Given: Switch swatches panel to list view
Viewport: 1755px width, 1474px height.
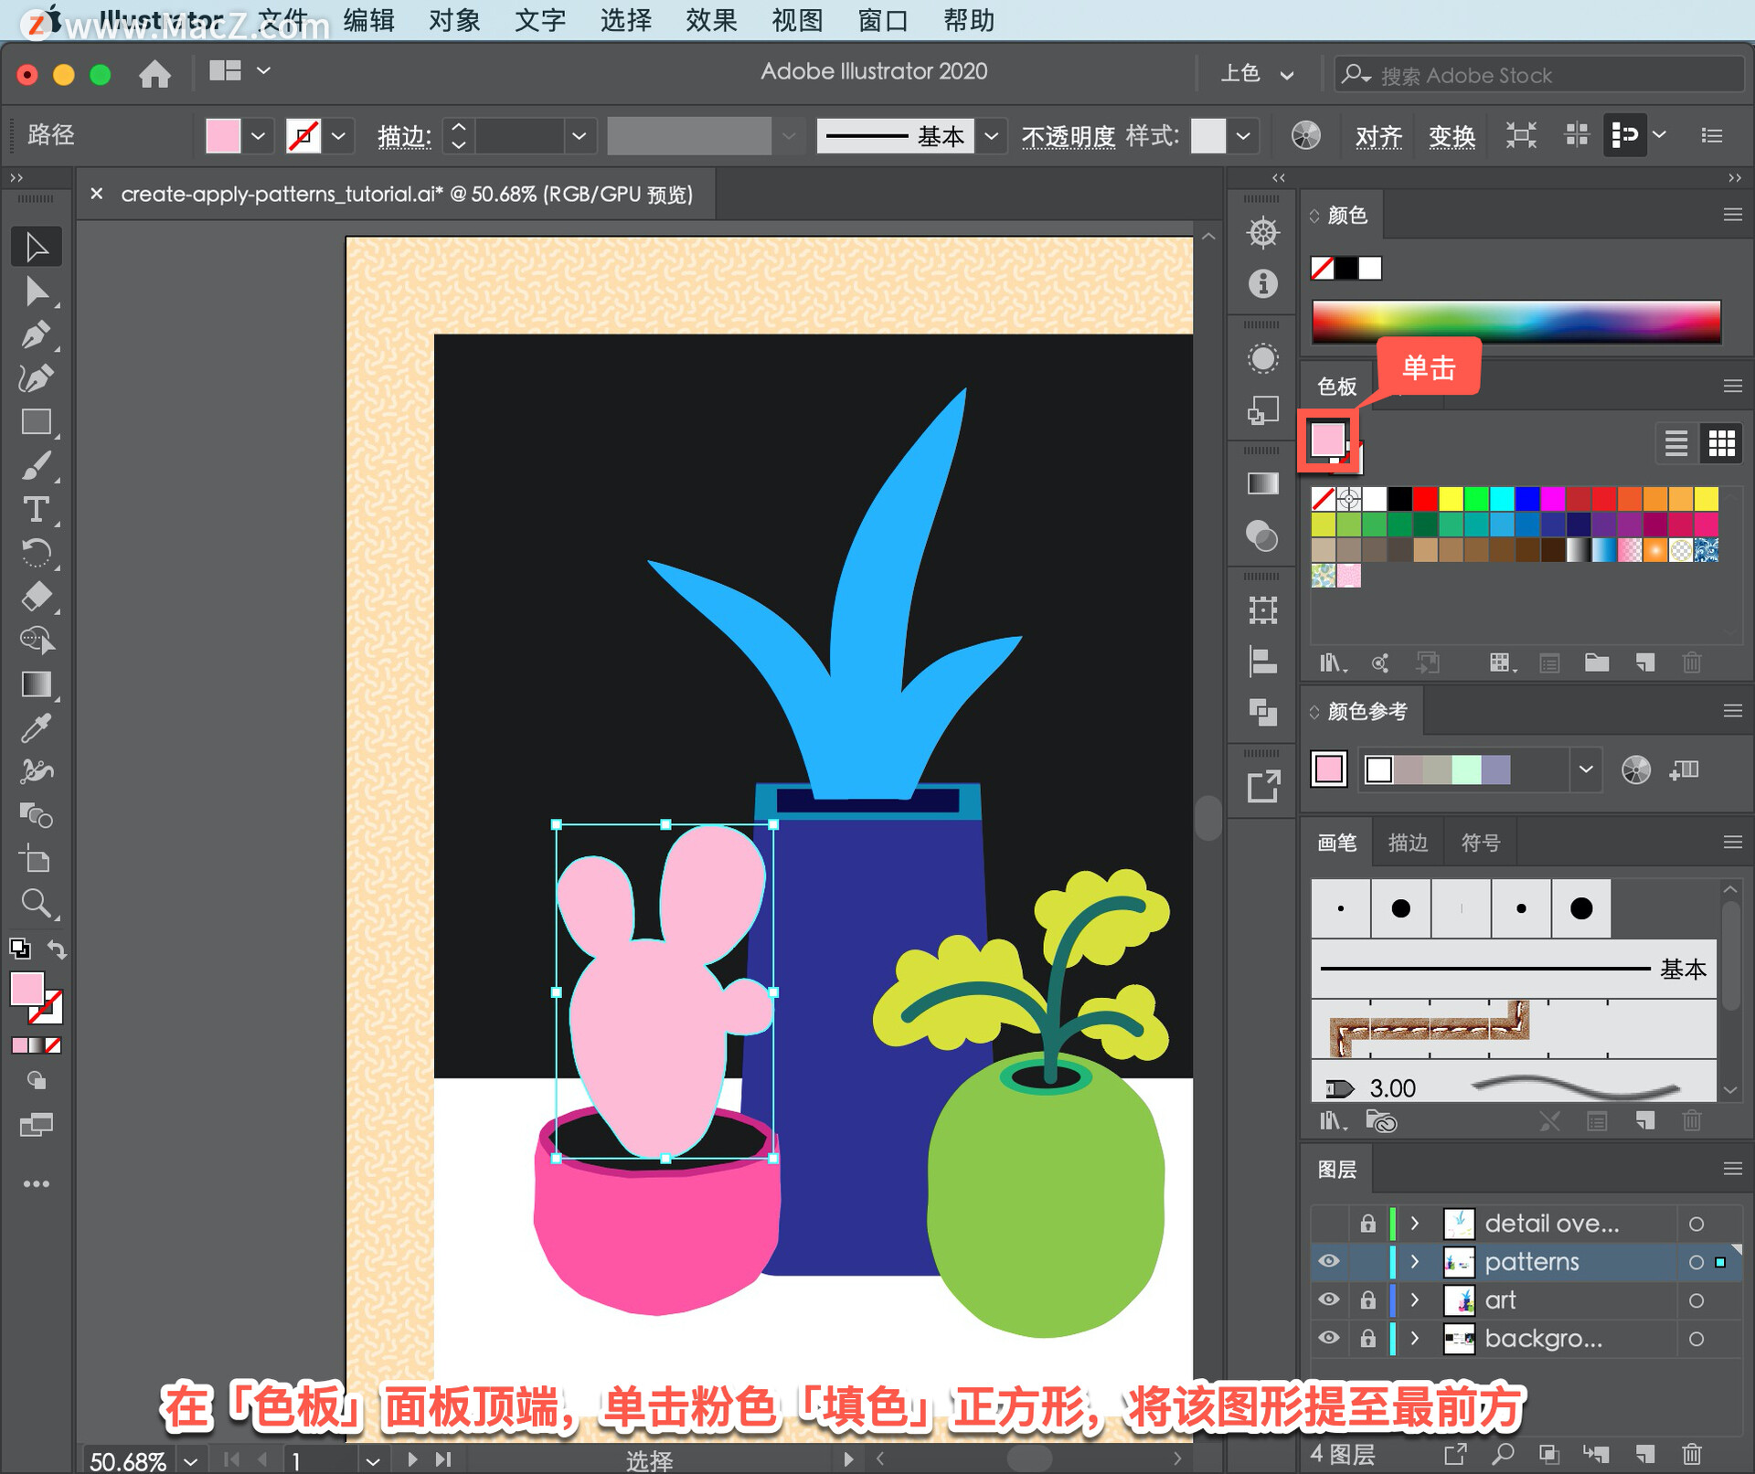Looking at the screenshot, I should tap(1675, 443).
